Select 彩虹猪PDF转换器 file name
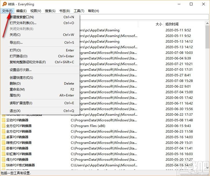 19,154
